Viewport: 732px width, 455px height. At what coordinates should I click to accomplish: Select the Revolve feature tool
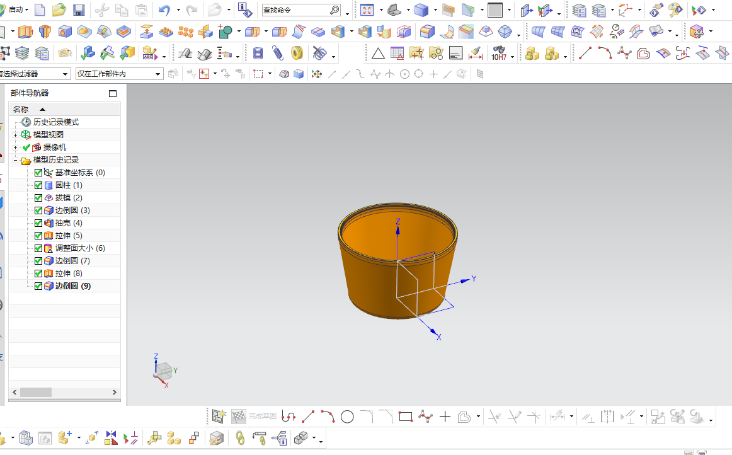pyautogui.click(x=45, y=32)
